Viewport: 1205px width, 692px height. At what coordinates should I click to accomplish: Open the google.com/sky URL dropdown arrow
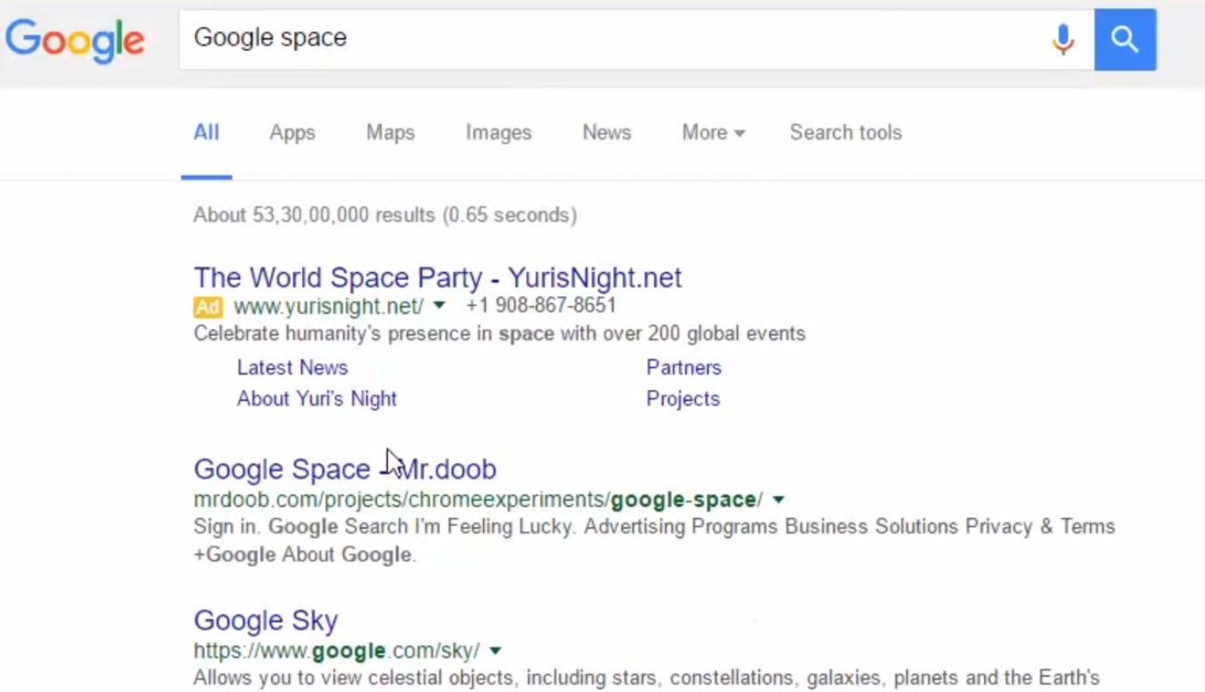[496, 650]
